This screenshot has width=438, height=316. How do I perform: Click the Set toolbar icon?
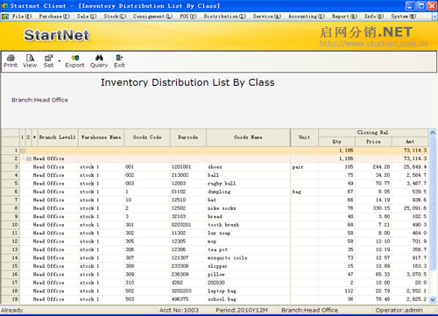[48, 61]
